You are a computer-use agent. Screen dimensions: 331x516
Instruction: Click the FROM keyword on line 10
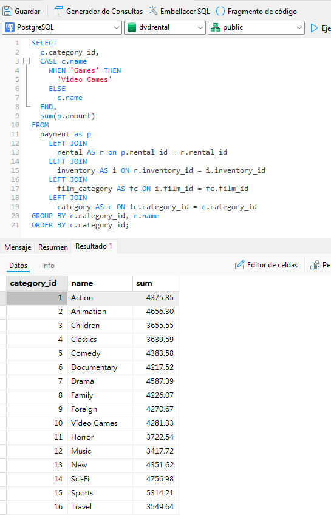point(40,125)
